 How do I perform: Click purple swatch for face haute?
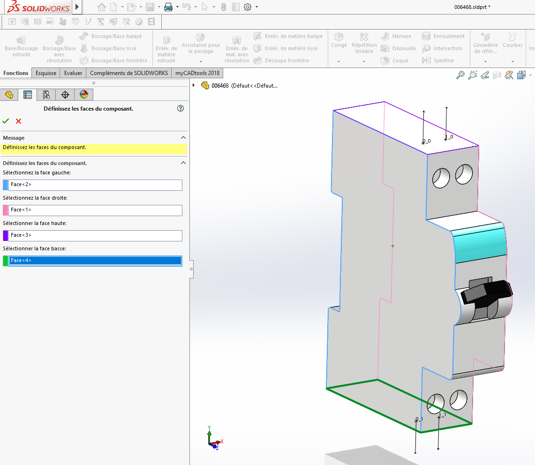tap(6, 235)
